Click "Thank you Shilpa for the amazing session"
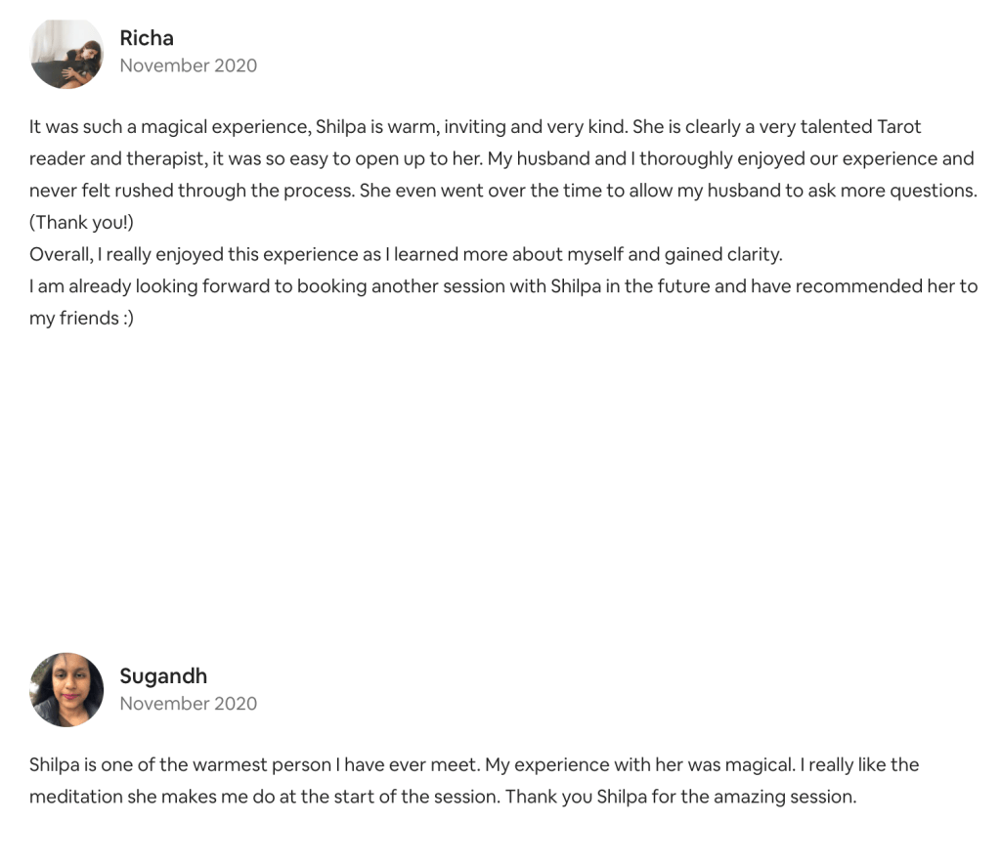This screenshot has width=1001, height=866. coord(681,796)
